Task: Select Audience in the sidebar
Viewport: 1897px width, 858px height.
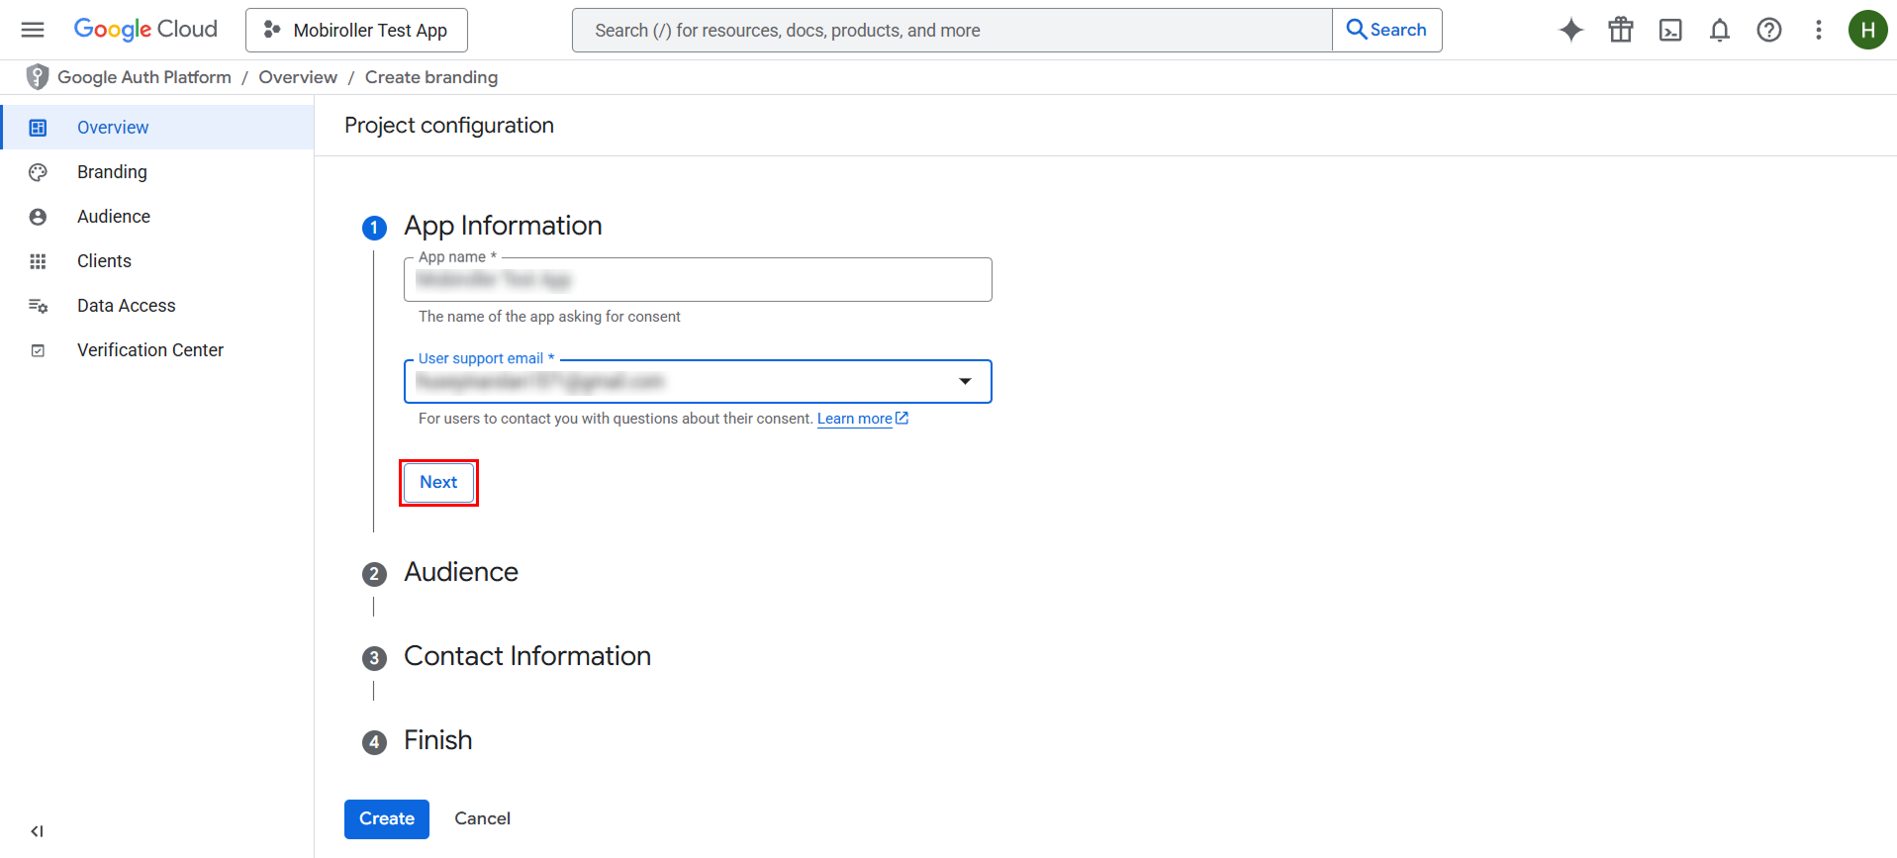Action: (157, 217)
